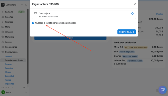Go to Seguridad settings
Image resolution: width=168 pixels, height=96 pixels.
point(9,76)
